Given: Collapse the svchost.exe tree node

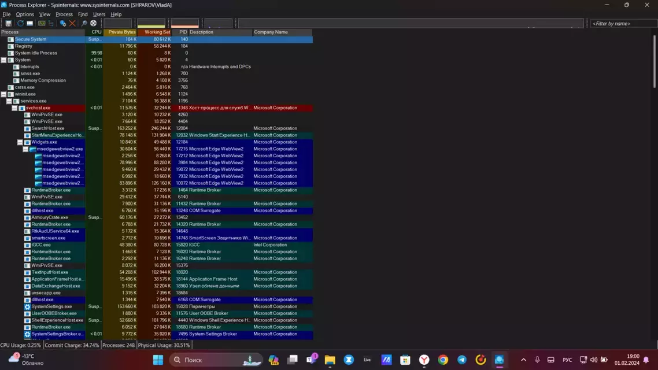Looking at the screenshot, I should pos(14,108).
